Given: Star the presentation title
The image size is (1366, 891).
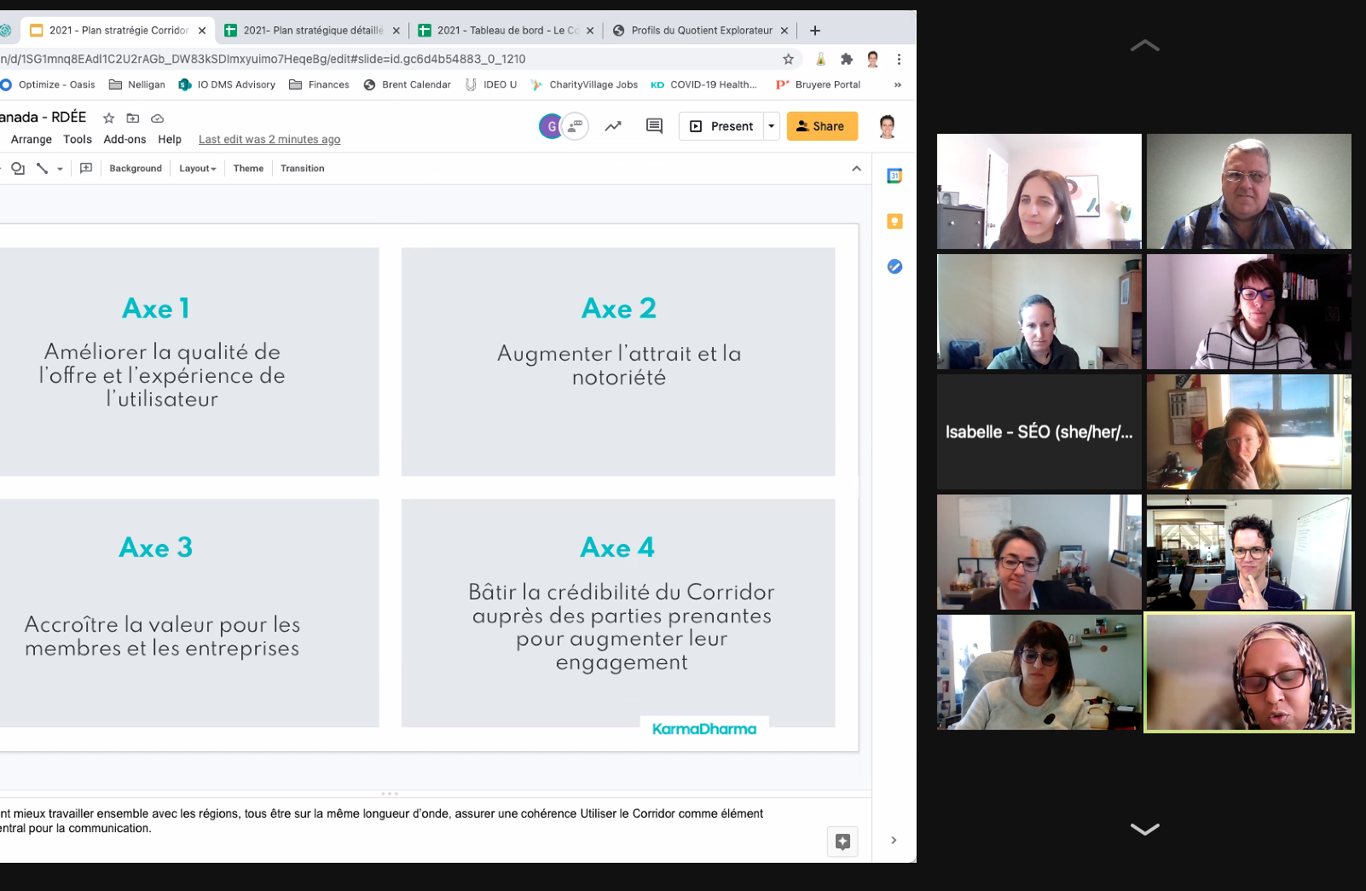Looking at the screenshot, I should pos(108,119).
